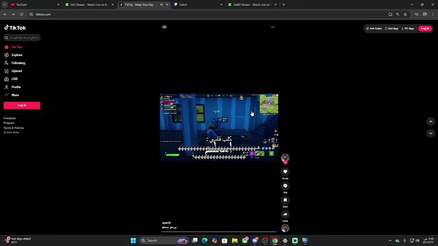Mute the TikTok tab audio indicator
This screenshot has width=438, height=246.
(162, 5)
